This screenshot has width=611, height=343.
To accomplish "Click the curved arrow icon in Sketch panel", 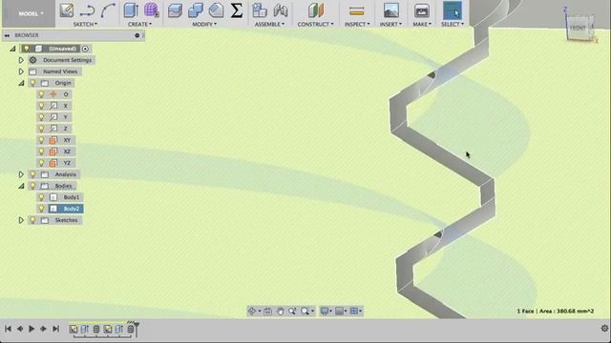I will point(87,10).
